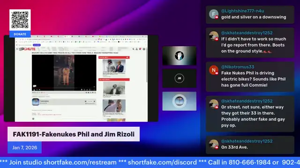Click the @Lightshine777-n4u username

pyautogui.click(x=242, y=11)
